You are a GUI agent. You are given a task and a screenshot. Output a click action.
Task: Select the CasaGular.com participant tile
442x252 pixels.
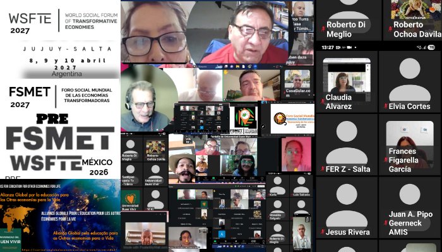point(297,83)
